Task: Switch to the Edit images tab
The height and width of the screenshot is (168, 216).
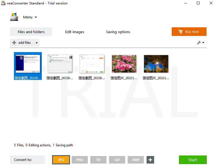Action: tap(75, 32)
